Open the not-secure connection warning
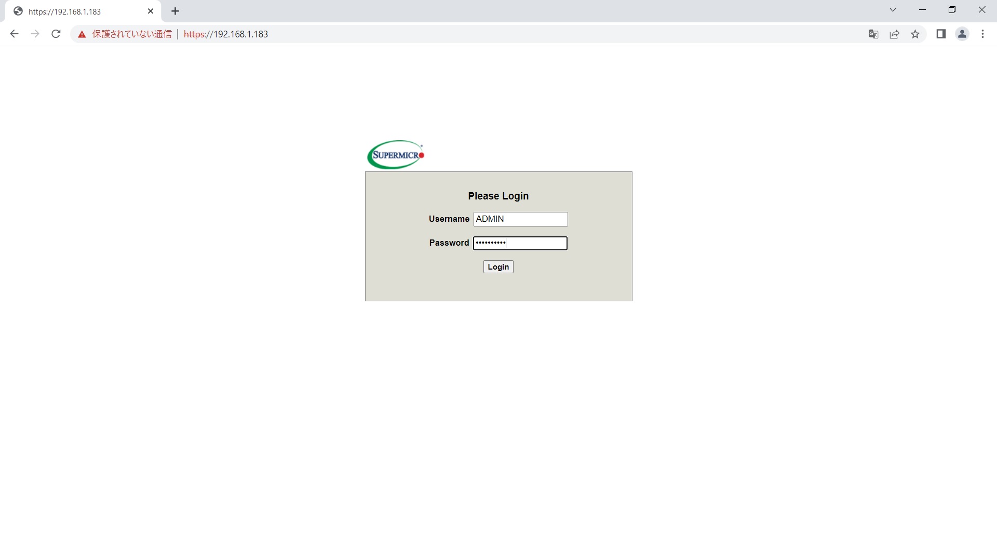 [125, 34]
